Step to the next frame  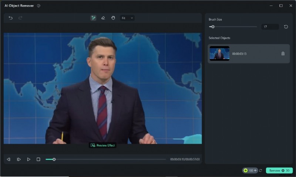pyautogui.click(x=18, y=159)
